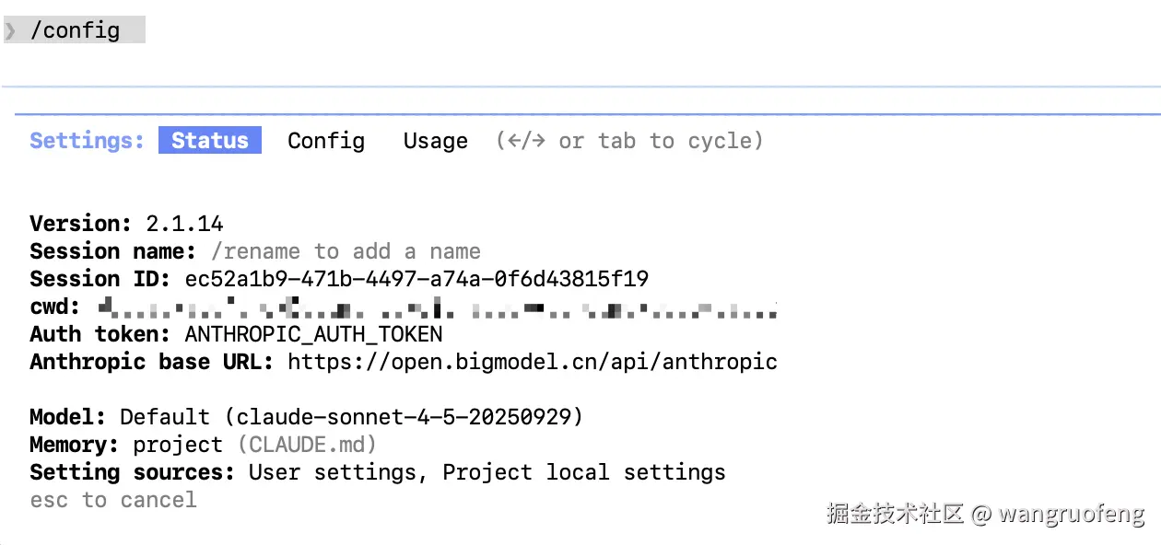Click the Session ID value
This screenshot has width=1161, height=545.
(416, 279)
